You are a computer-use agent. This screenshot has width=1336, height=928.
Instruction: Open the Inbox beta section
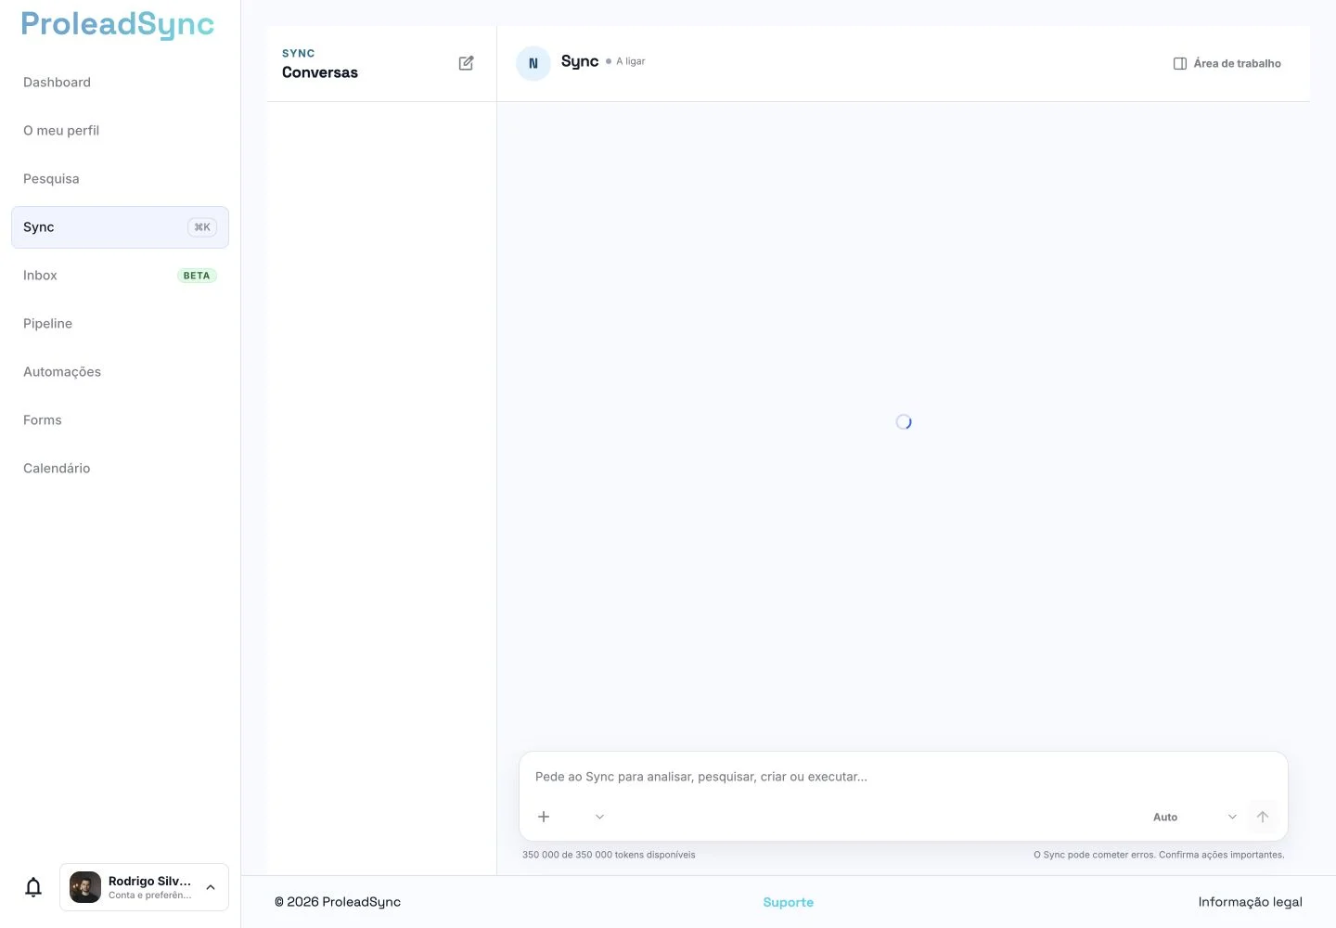pyautogui.click(x=120, y=276)
